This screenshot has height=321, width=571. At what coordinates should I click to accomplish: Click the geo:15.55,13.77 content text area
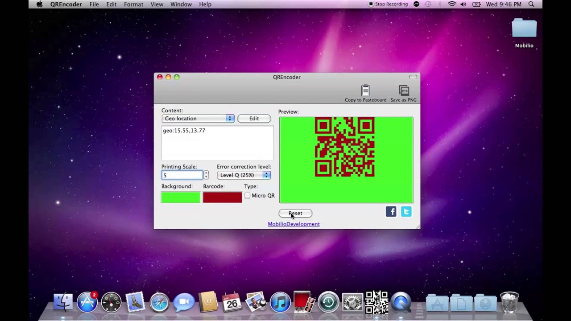click(x=217, y=143)
